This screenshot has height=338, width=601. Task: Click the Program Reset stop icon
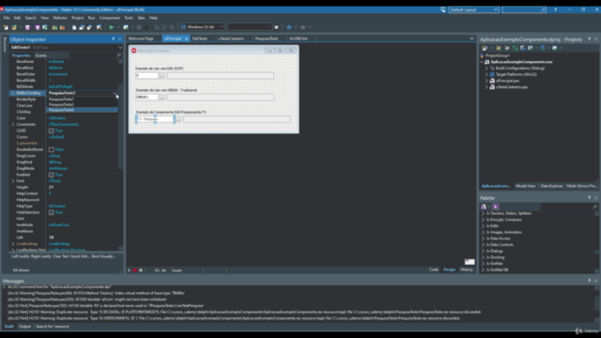(146, 27)
